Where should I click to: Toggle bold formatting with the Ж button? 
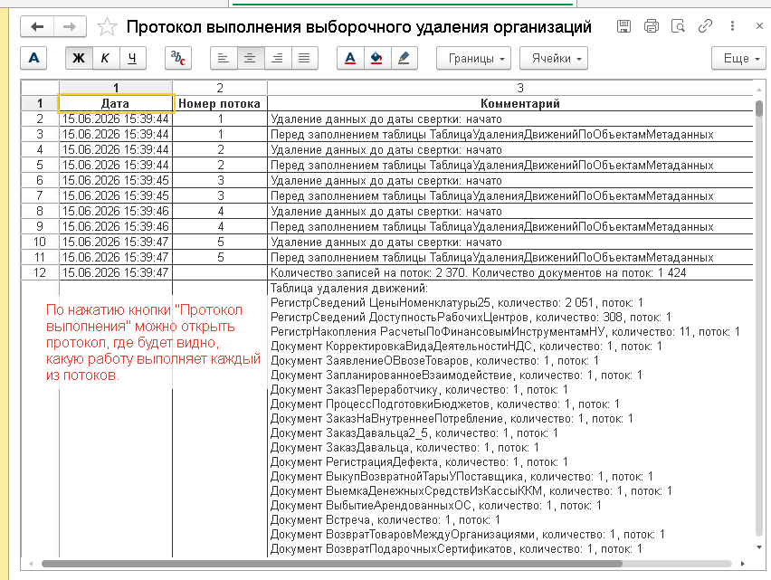(x=79, y=58)
